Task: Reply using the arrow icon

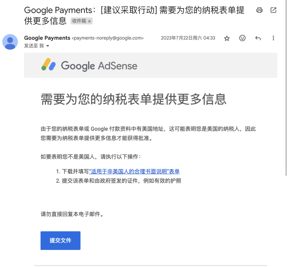Action: point(258,38)
